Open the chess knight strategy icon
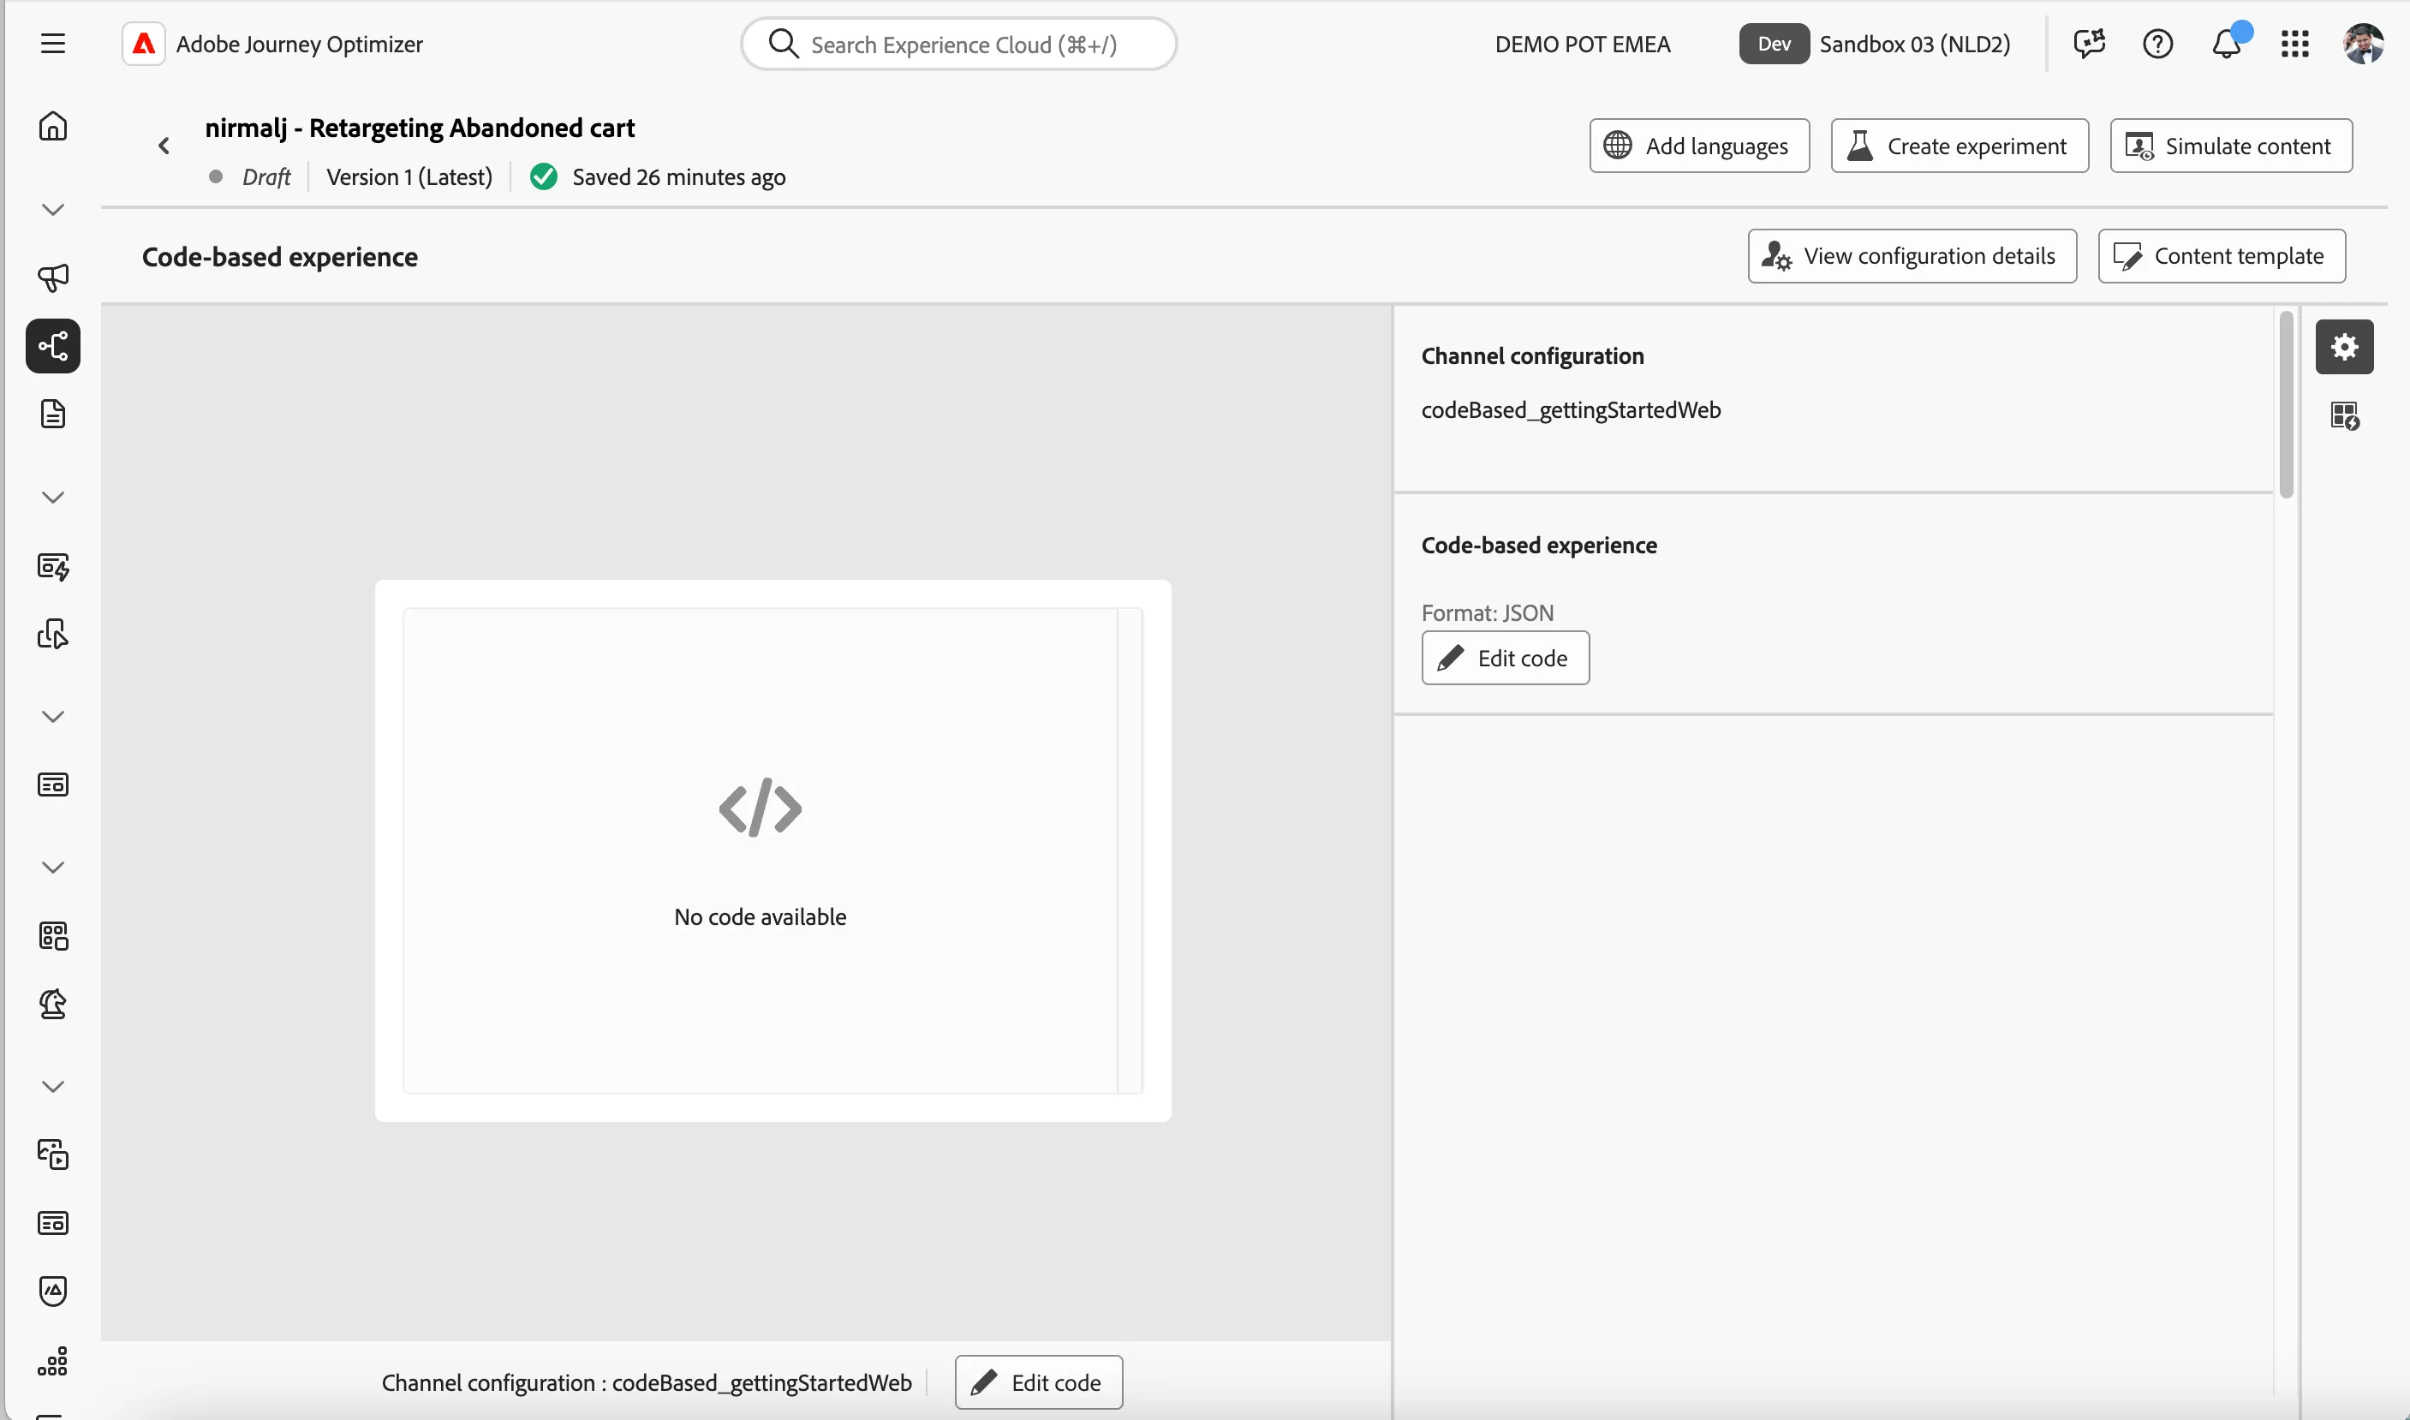 [x=52, y=1004]
